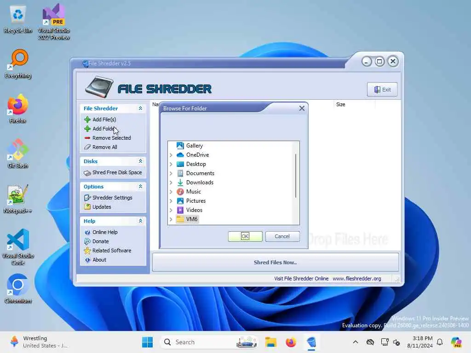Select the Documents folder icon
The width and height of the screenshot is (471, 353).
[x=180, y=173]
